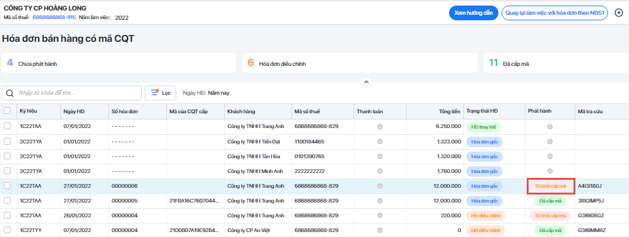Click publish status dot for Công ty TNHH Tiến Đạt
The image size is (629, 237).
[550, 142]
